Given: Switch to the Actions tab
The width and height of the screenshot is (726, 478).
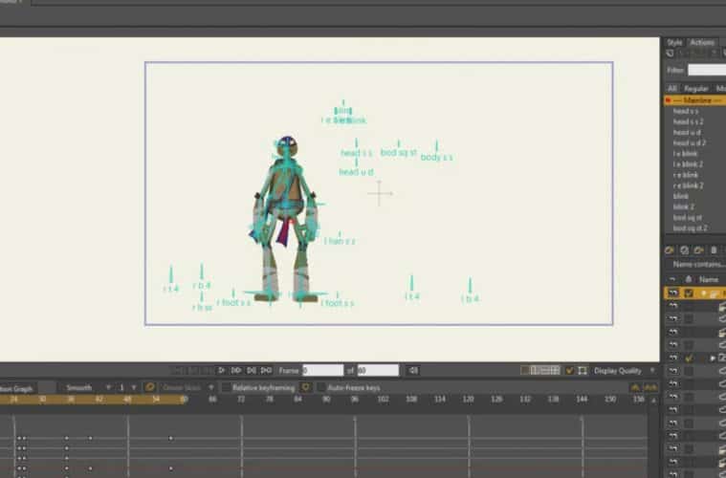Looking at the screenshot, I should [x=701, y=42].
